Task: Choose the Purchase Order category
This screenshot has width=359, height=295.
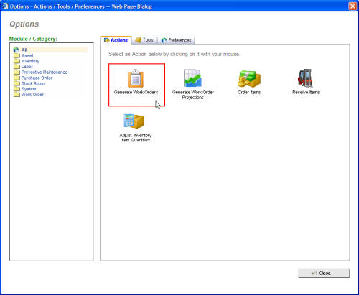Action: pyautogui.click(x=37, y=78)
